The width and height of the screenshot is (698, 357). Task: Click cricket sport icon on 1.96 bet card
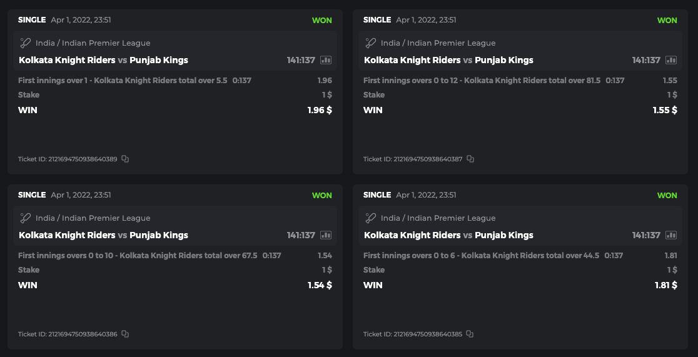(25, 43)
